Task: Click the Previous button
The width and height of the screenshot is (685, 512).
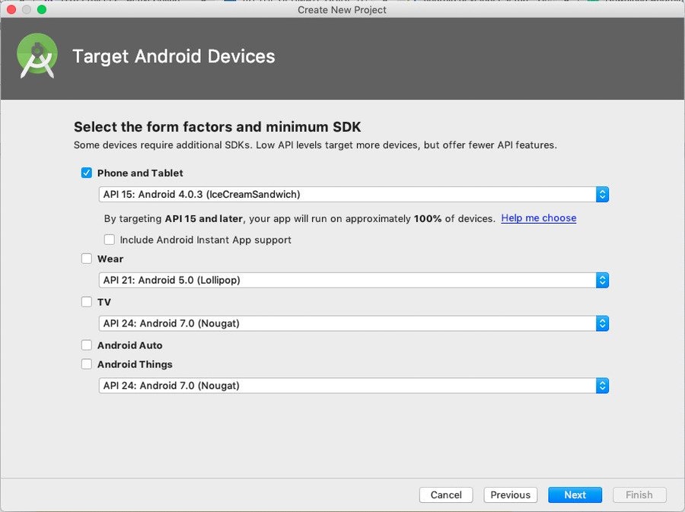Action: 510,495
